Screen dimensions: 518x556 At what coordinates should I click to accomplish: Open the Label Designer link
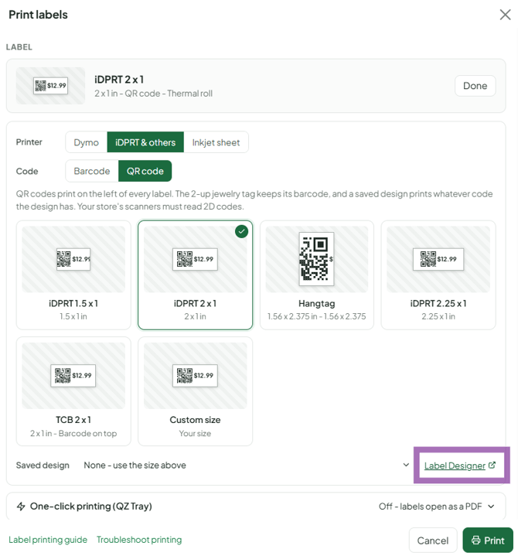455,466
